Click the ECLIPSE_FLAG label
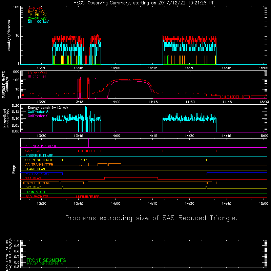Image resolution: width=271 pixels, height=271 pixels. pos(37,174)
